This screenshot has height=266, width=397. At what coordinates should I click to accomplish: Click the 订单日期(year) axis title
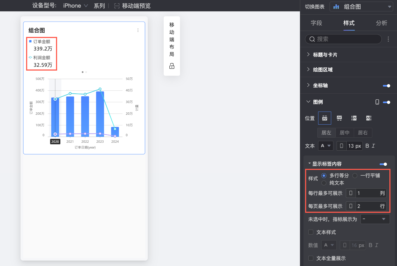(85, 147)
